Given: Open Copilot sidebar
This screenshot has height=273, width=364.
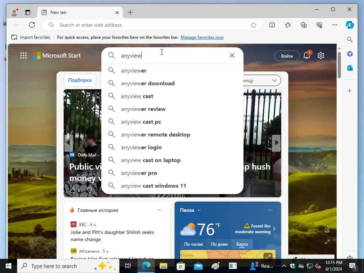Looking at the screenshot, I should point(350,25).
